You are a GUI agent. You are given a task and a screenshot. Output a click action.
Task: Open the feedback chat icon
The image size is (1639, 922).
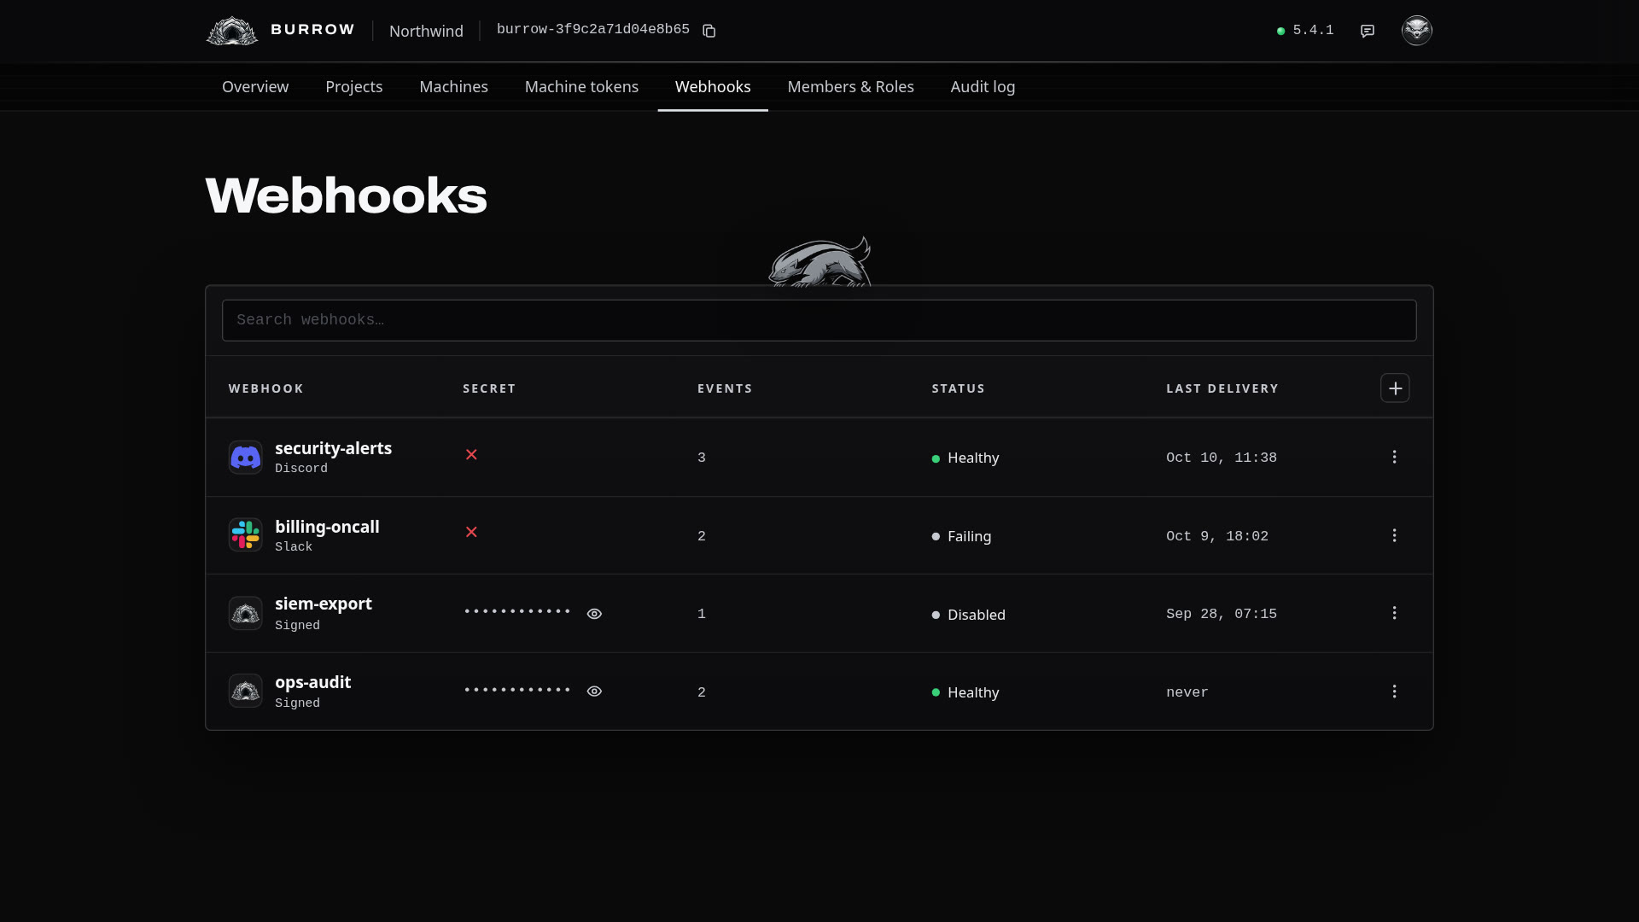pos(1368,31)
